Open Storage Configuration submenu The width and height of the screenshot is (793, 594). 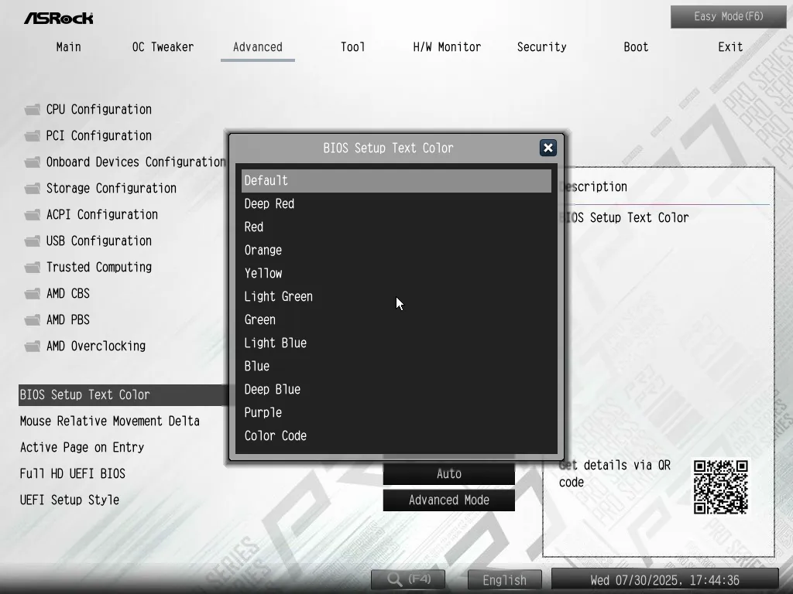pyautogui.click(x=112, y=189)
